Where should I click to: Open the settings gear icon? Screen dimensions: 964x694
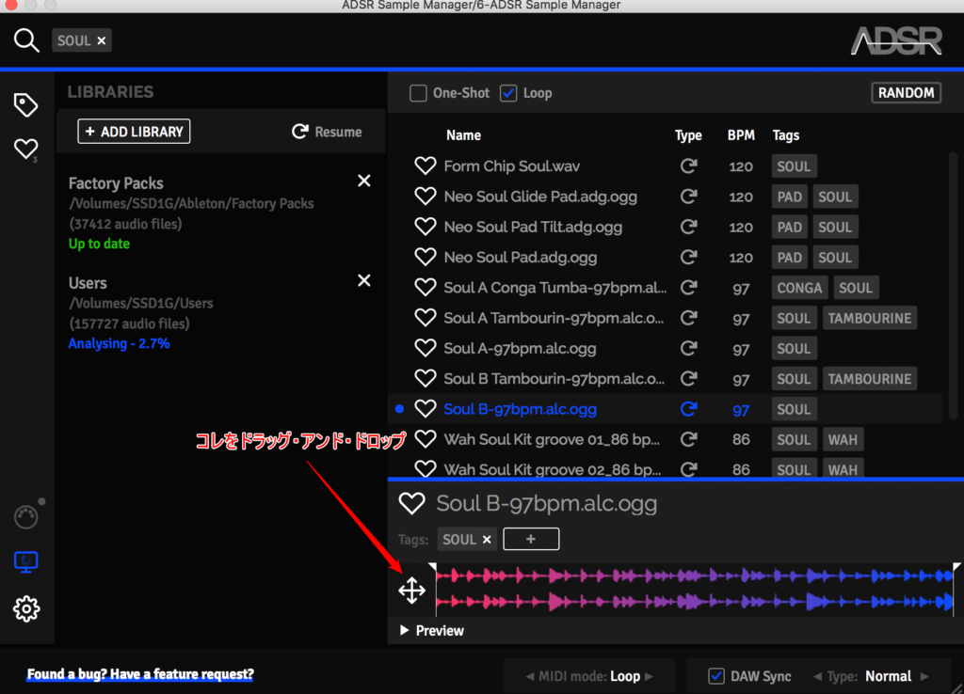click(26, 608)
